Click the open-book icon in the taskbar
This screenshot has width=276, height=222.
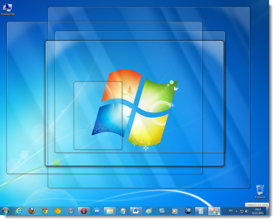pos(162,211)
